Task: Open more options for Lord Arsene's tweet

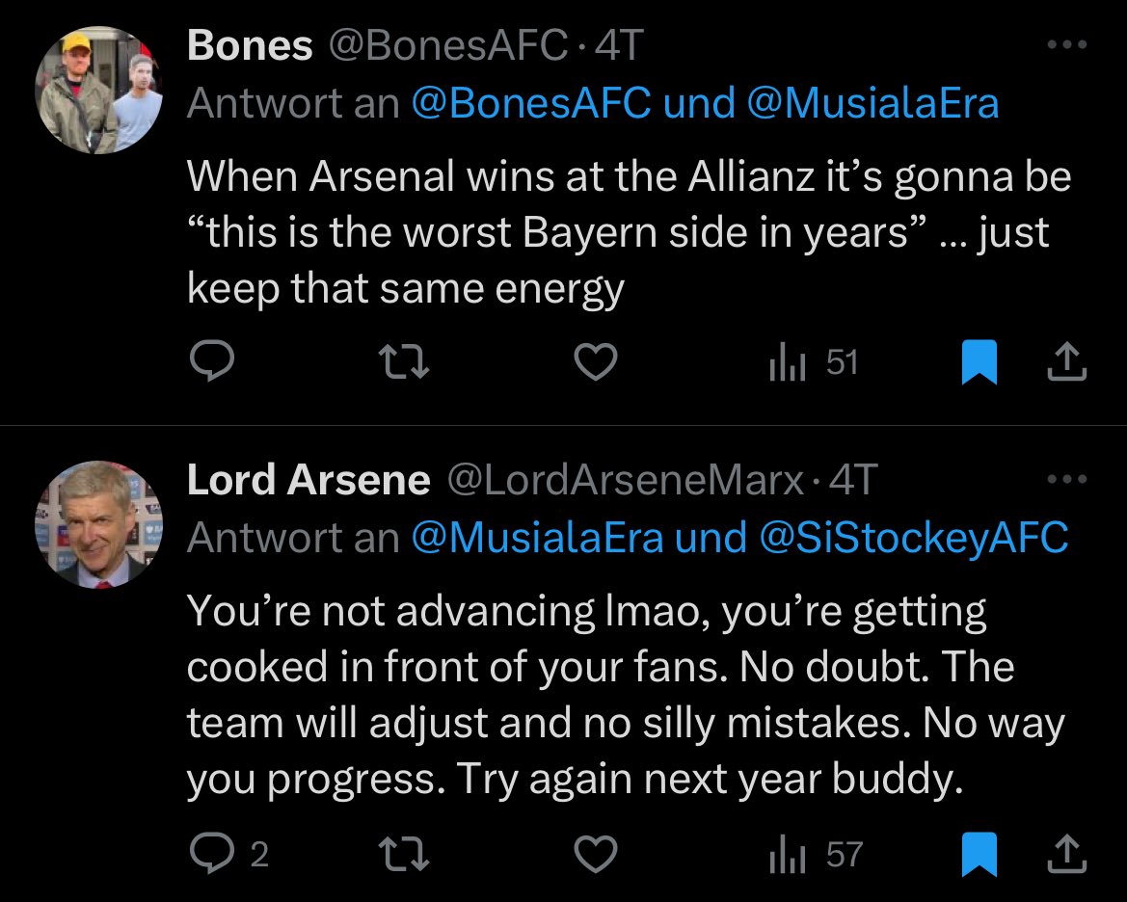Action: (1066, 480)
